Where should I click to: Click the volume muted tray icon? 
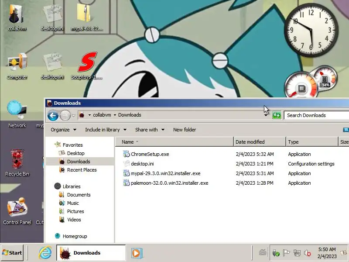308,253
